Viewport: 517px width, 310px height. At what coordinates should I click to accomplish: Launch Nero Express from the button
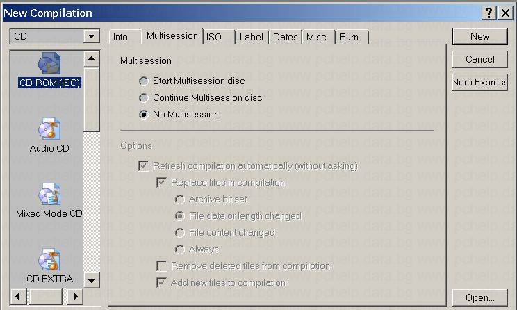pyautogui.click(x=479, y=83)
